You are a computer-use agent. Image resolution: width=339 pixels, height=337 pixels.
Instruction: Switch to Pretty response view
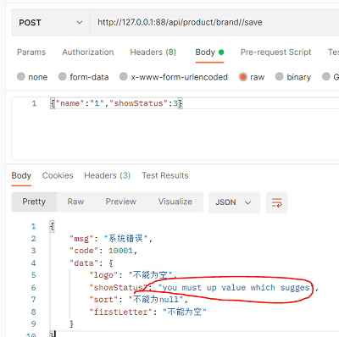pyautogui.click(x=34, y=202)
